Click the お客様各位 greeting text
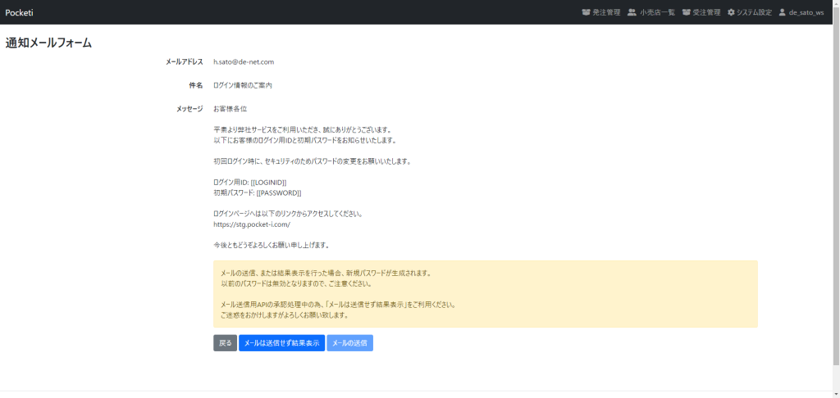The height and width of the screenshot is (398, 840). click(x=231, y=109)
